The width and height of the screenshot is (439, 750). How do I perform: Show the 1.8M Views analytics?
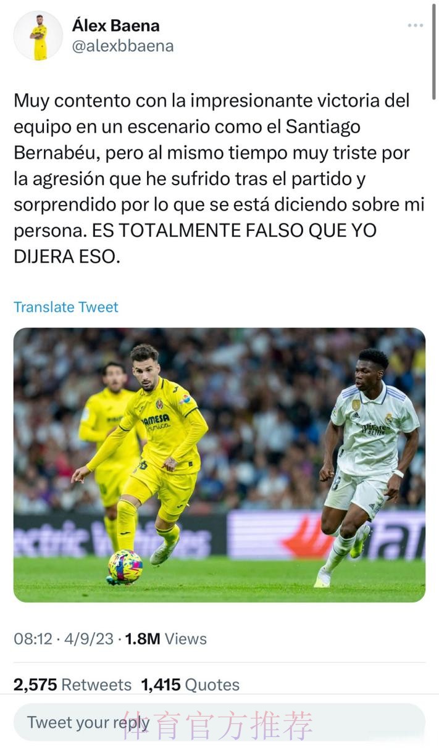[166, 638]
